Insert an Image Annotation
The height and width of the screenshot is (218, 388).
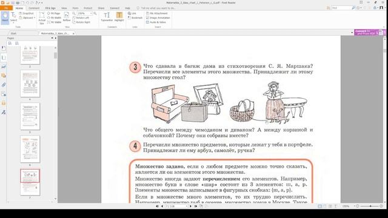tap(158, 18)
